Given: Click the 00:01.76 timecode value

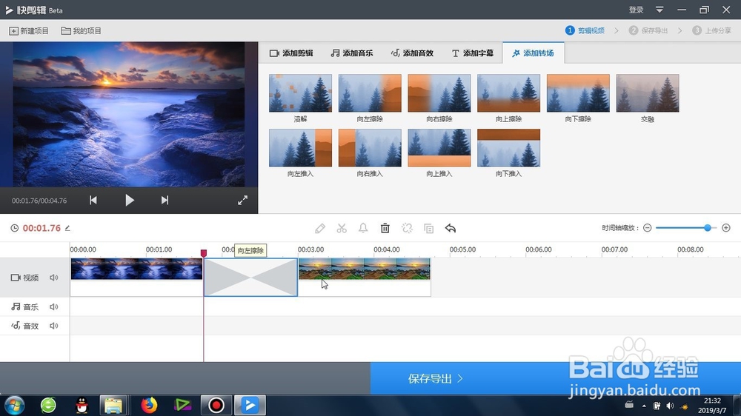Looking at the screenshot, I should [41, 228].
